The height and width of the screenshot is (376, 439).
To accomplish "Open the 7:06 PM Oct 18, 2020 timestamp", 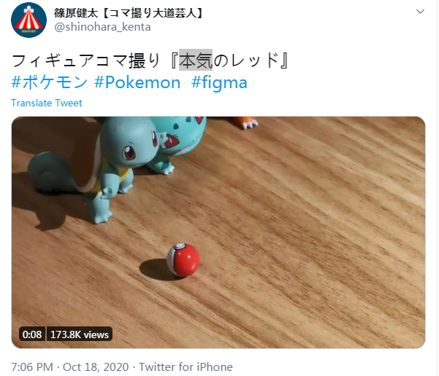I will pos(70,367).
